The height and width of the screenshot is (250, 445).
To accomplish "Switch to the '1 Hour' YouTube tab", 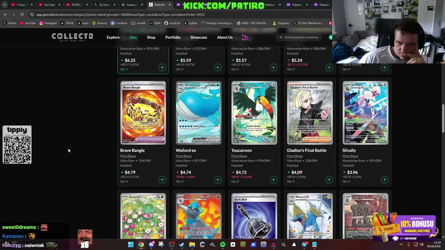I will (22, 5).
